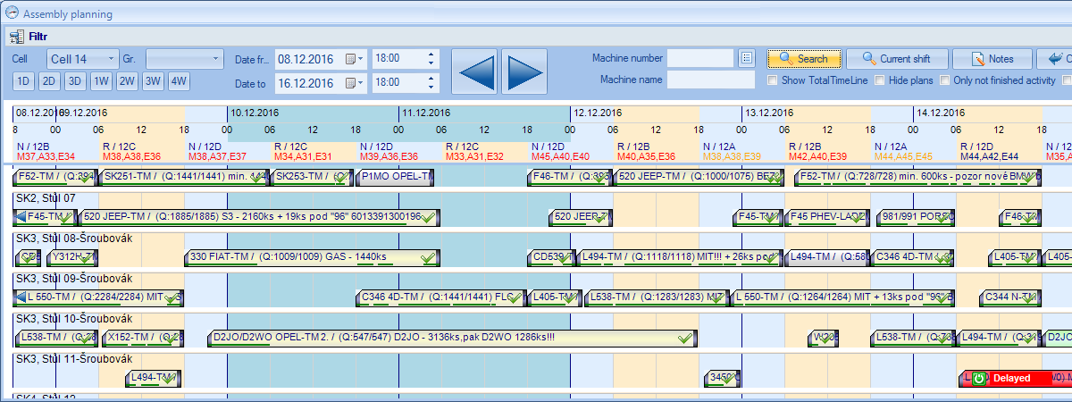Click the right arrow to go to next period

click(x=523, y=70)
